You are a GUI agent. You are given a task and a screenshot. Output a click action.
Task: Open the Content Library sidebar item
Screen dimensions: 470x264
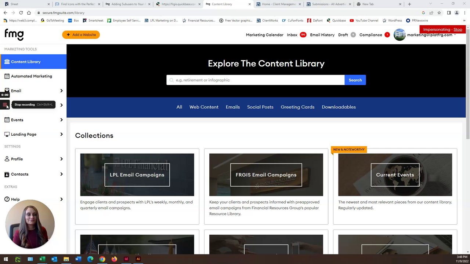click(x=33, y=62)
